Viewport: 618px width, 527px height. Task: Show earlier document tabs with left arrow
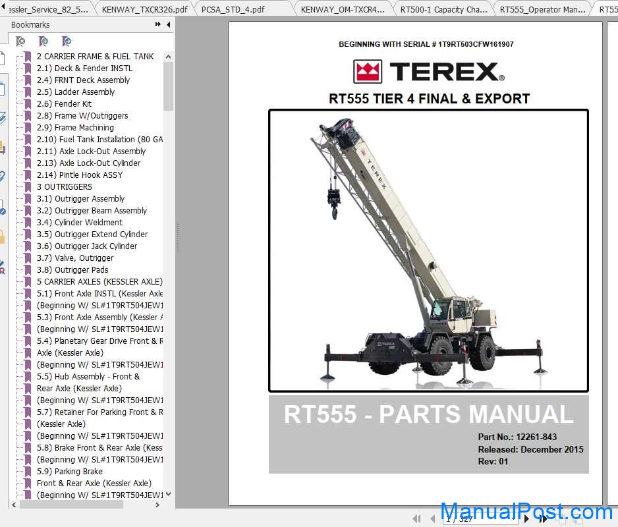(x=3, y=7)
